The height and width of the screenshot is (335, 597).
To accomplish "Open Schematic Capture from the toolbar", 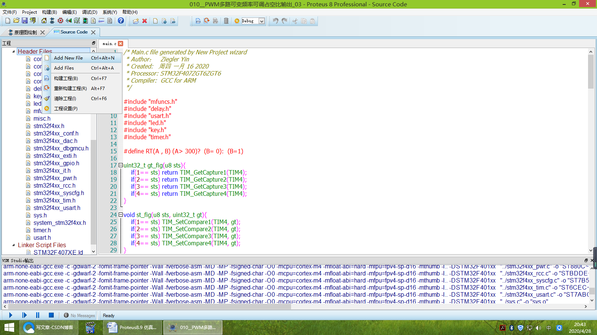I will coord(52,21).
